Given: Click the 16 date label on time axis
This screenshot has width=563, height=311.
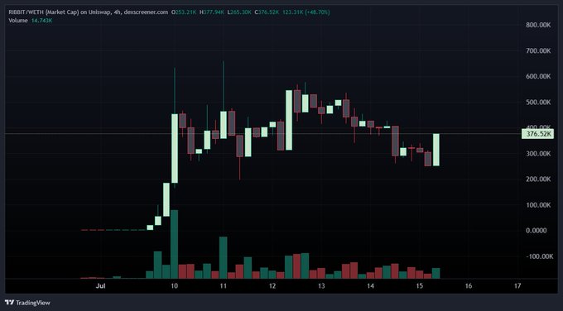Looking at the screenshot, I should 469,286.
